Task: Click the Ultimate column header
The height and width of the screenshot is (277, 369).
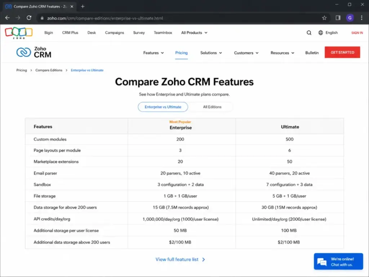Action: (290, 127)
